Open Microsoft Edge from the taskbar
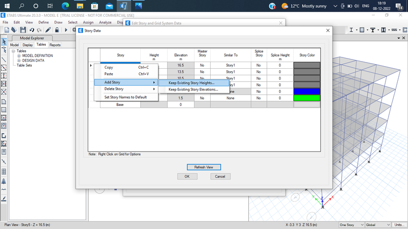This screenshot has width=408, height=229. click(x=65, y=6)
